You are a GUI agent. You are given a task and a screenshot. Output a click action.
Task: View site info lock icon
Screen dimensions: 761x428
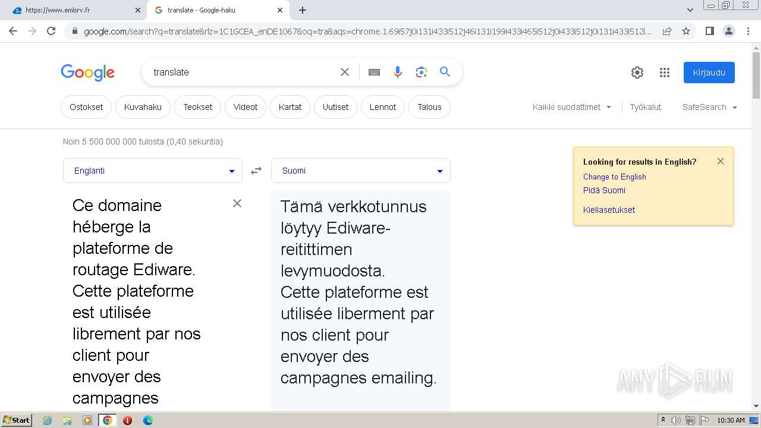pos(74,31)
